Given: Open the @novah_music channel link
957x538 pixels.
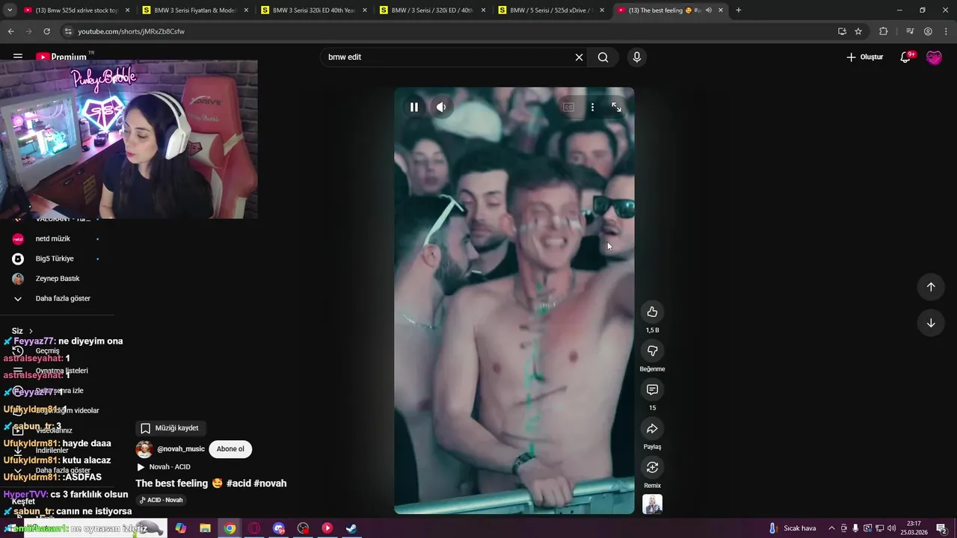Looking at the screenshot, I should point(181,449).
